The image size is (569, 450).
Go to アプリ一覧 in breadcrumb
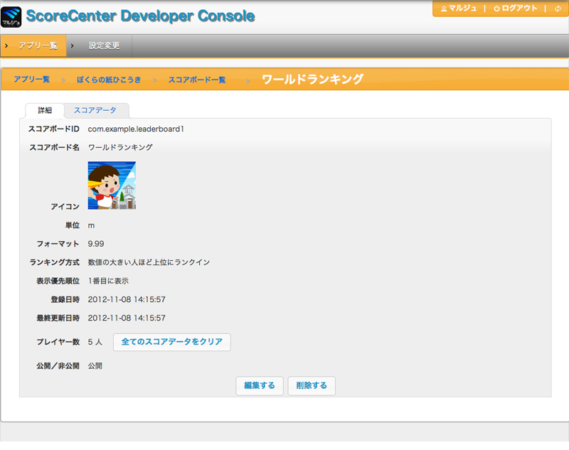pyautogui.click(x=32, y=80)
